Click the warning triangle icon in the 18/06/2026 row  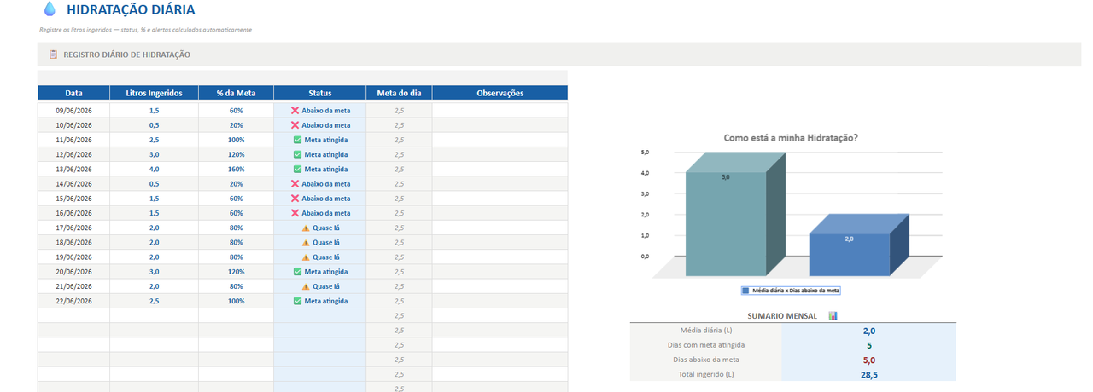[x=305, y=242]
